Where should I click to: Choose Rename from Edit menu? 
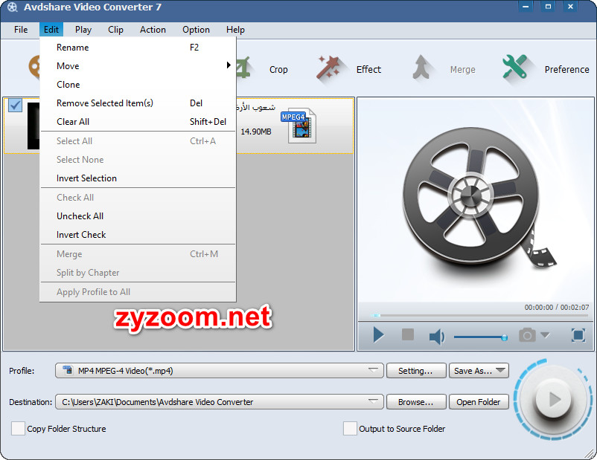[x=138, y=47]
